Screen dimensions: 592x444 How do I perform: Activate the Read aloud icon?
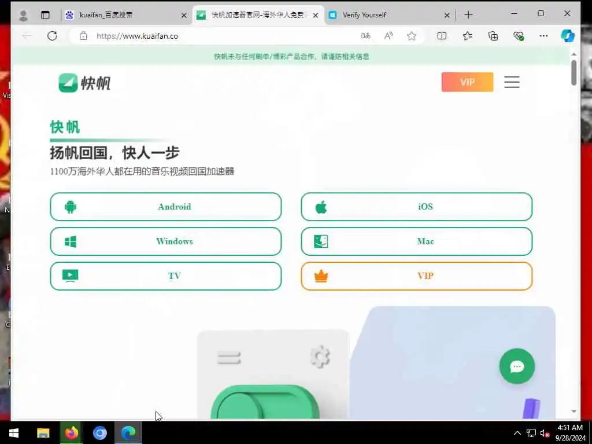coord(388,36)
